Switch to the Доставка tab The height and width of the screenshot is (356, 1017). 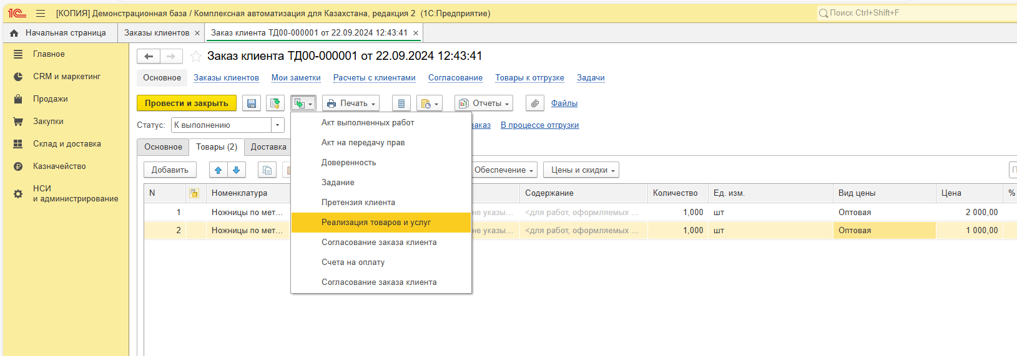268,147
